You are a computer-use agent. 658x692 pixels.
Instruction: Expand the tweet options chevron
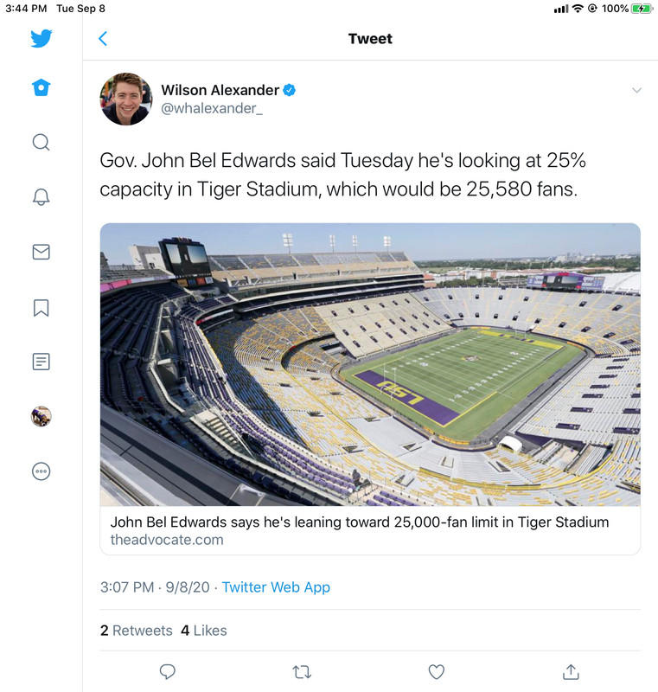pyautogui.click(x=636, y=91)
